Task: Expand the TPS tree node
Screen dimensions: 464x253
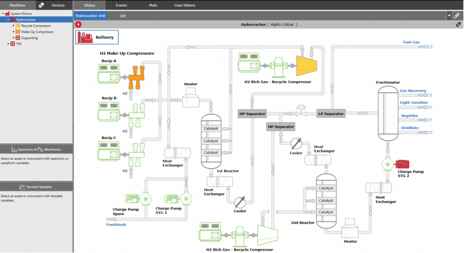Action: [8, 44]
